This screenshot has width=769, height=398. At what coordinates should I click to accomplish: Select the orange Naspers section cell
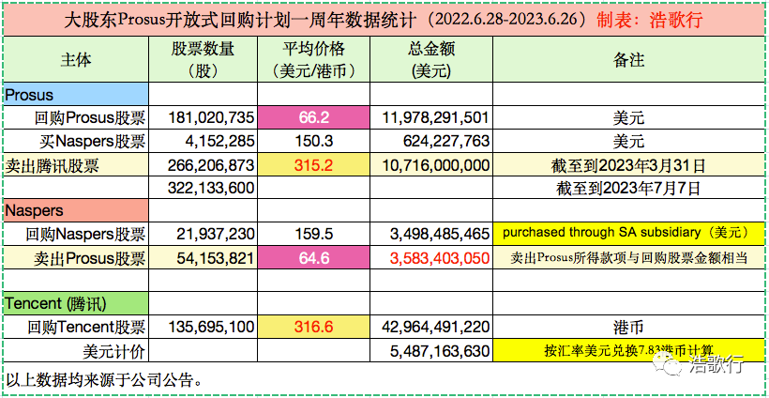pos(76,210)
